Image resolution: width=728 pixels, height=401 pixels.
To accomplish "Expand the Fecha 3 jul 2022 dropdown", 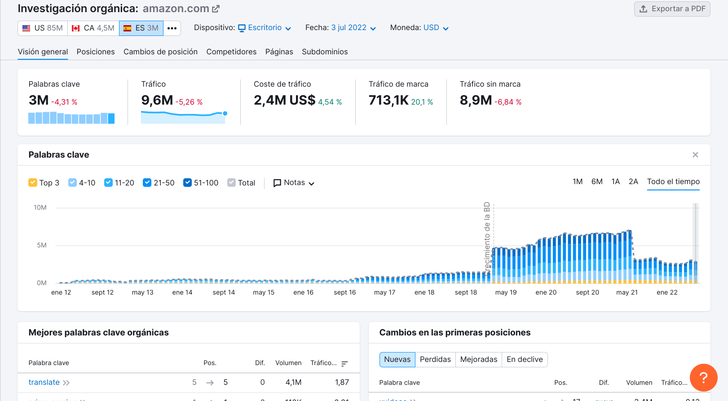I will pyautogui.click(x=353, y=28).
